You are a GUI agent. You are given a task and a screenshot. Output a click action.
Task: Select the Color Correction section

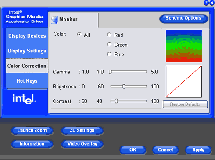[x=27, y=66]
